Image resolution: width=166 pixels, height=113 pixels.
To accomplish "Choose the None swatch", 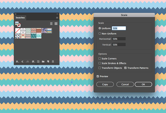I will click(x=18, y=31).
